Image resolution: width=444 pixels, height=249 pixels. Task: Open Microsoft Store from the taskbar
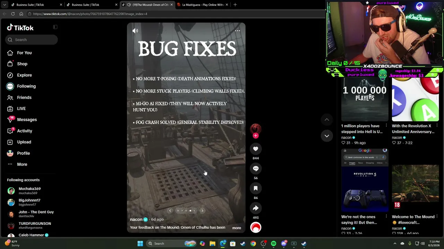[233, 243]
